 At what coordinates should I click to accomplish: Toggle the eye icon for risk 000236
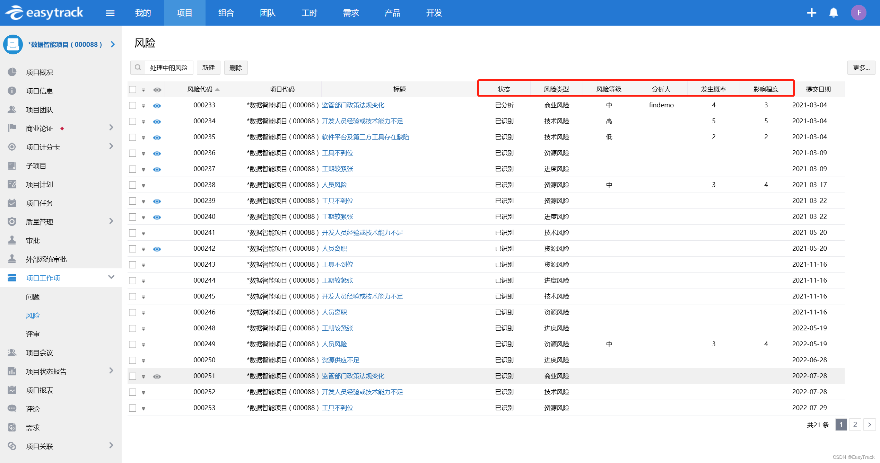click(x=157, y=153)
